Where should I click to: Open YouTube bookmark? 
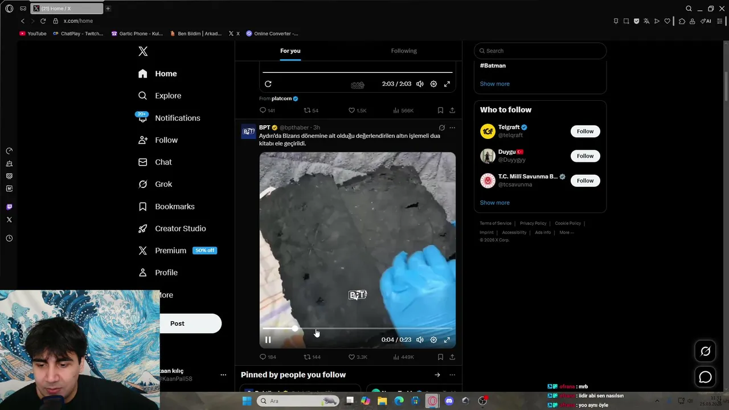tap(33, 34)
